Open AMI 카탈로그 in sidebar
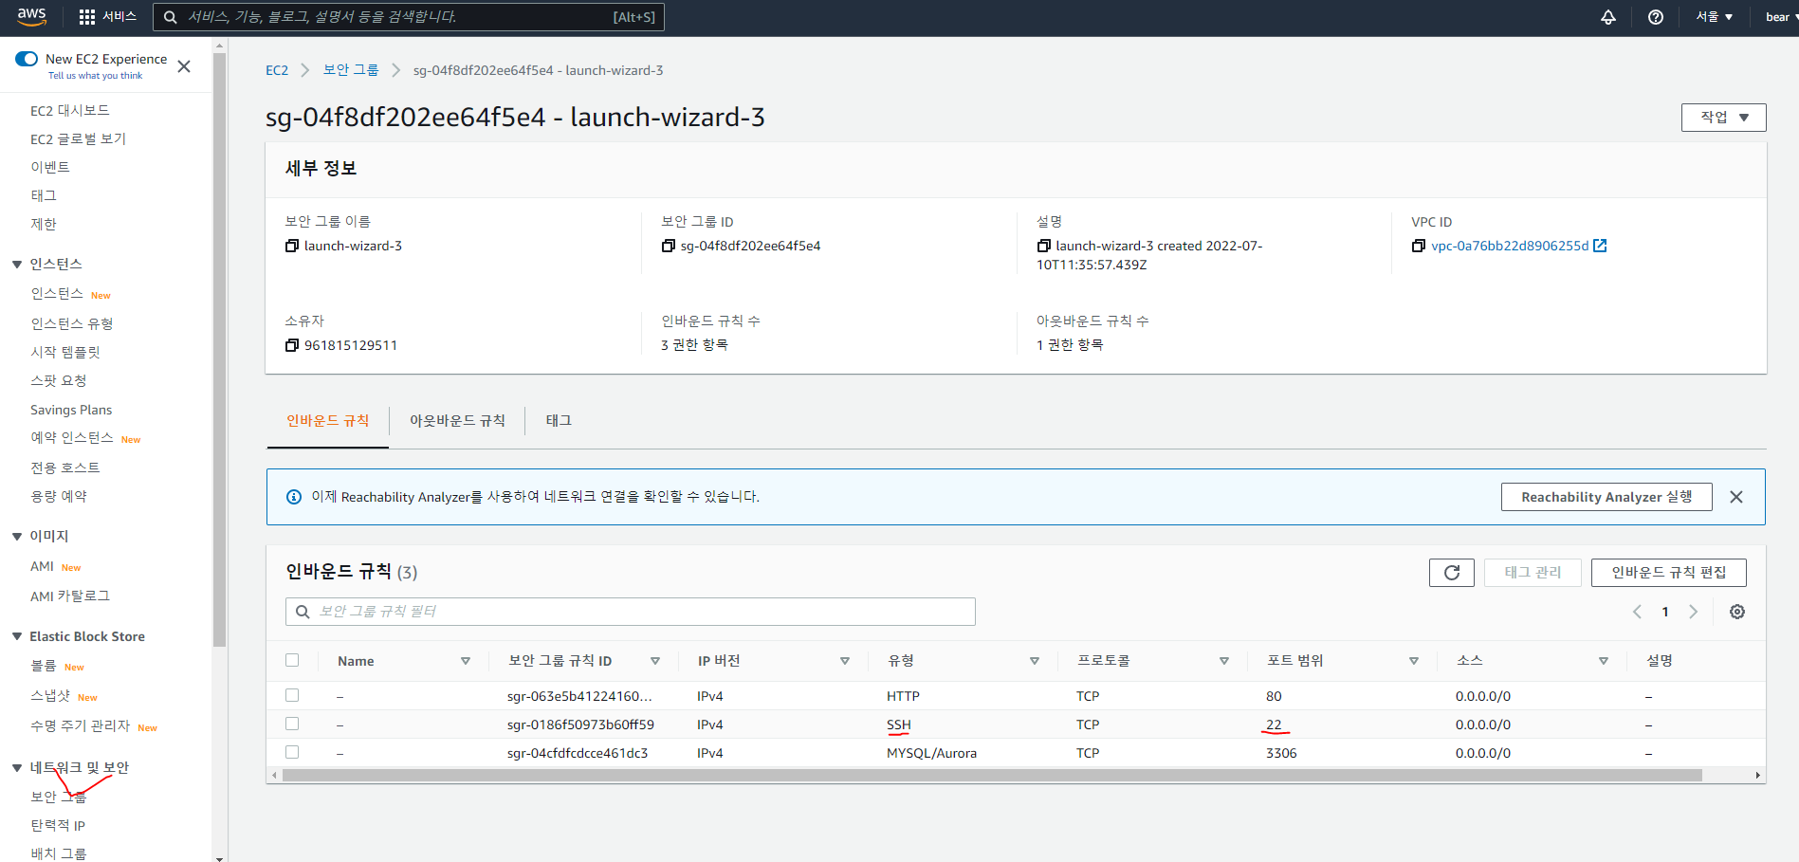Viewport: 1799px width, 862px height. pyautogui.click(x=70, y=596)
